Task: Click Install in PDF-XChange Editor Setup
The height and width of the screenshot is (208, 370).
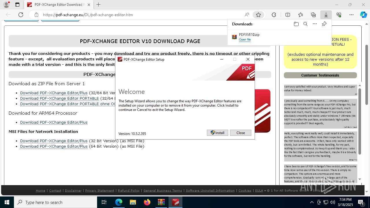Action: 217,133
